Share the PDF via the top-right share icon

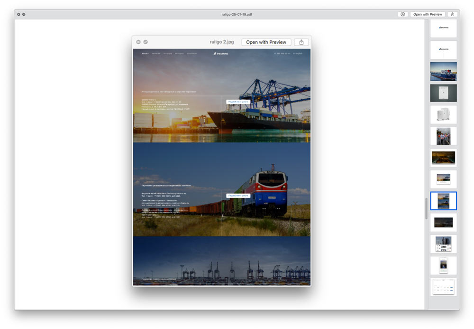[453, 14]
